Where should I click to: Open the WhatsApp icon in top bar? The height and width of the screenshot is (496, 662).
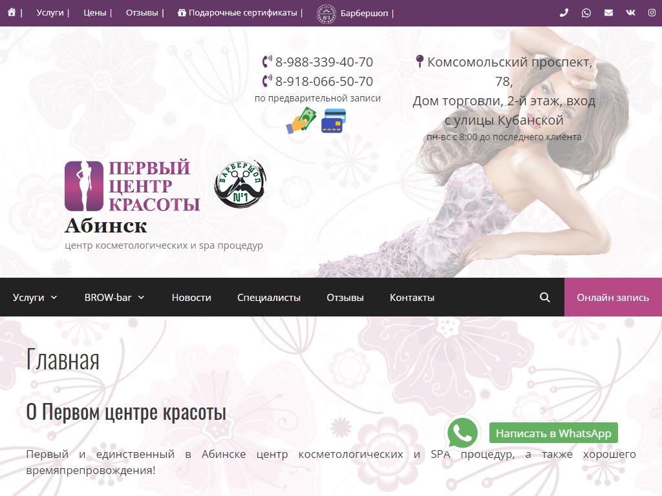(x=586, y=13)
